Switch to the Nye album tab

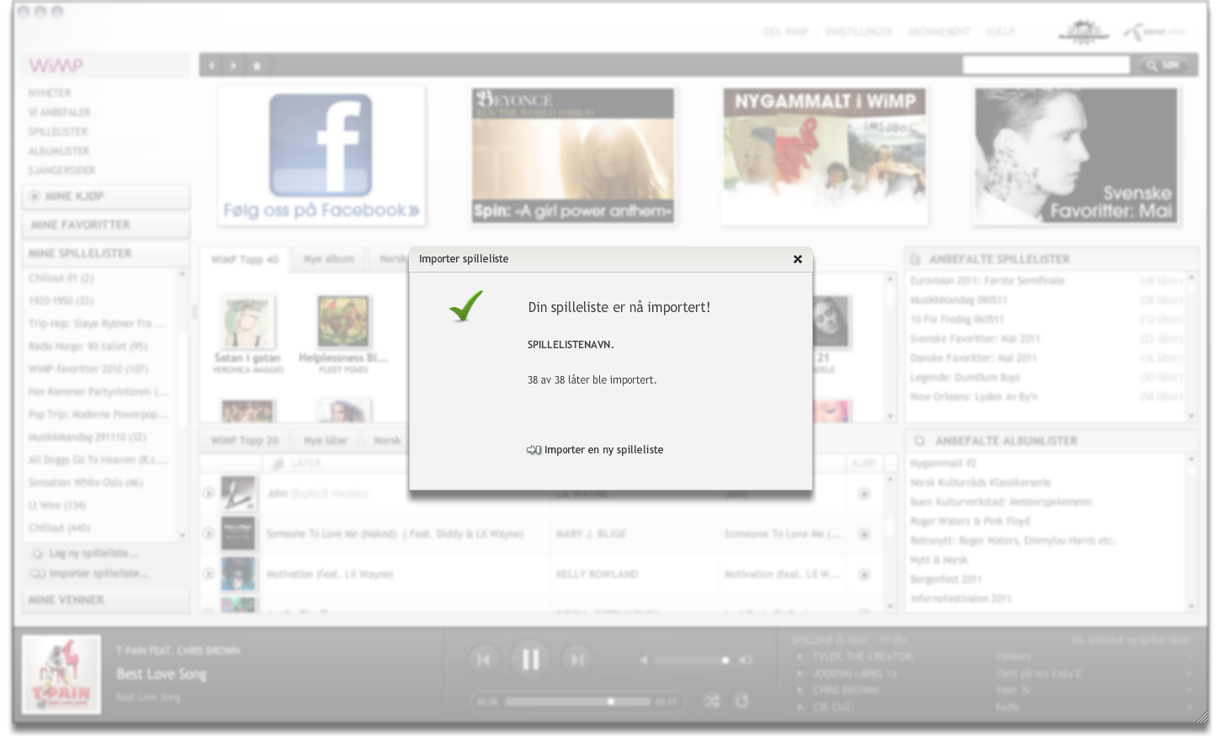pos(328,259)
